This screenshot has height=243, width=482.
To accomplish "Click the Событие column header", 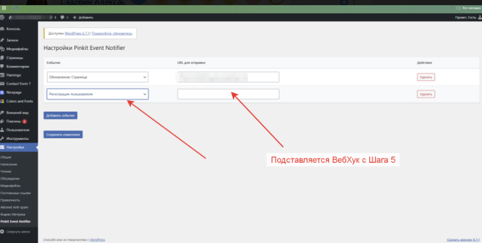I will 53,62.
